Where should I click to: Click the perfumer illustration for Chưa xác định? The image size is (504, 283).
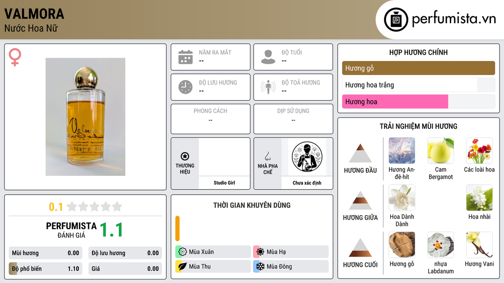pyautogui.click(x=307, y=157)
